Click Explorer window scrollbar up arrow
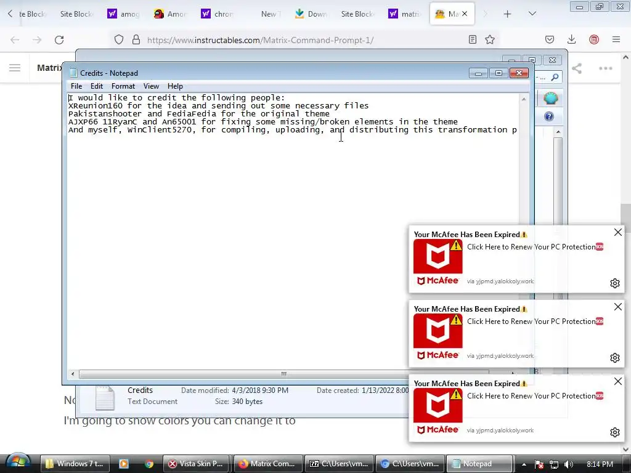Viewport: 631px width, 473px height. tap(558, 132)
